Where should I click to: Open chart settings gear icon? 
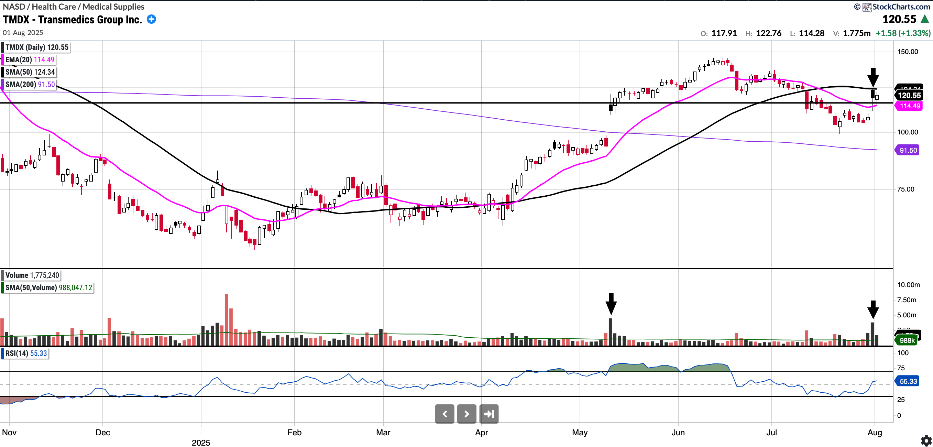[926, 440]
